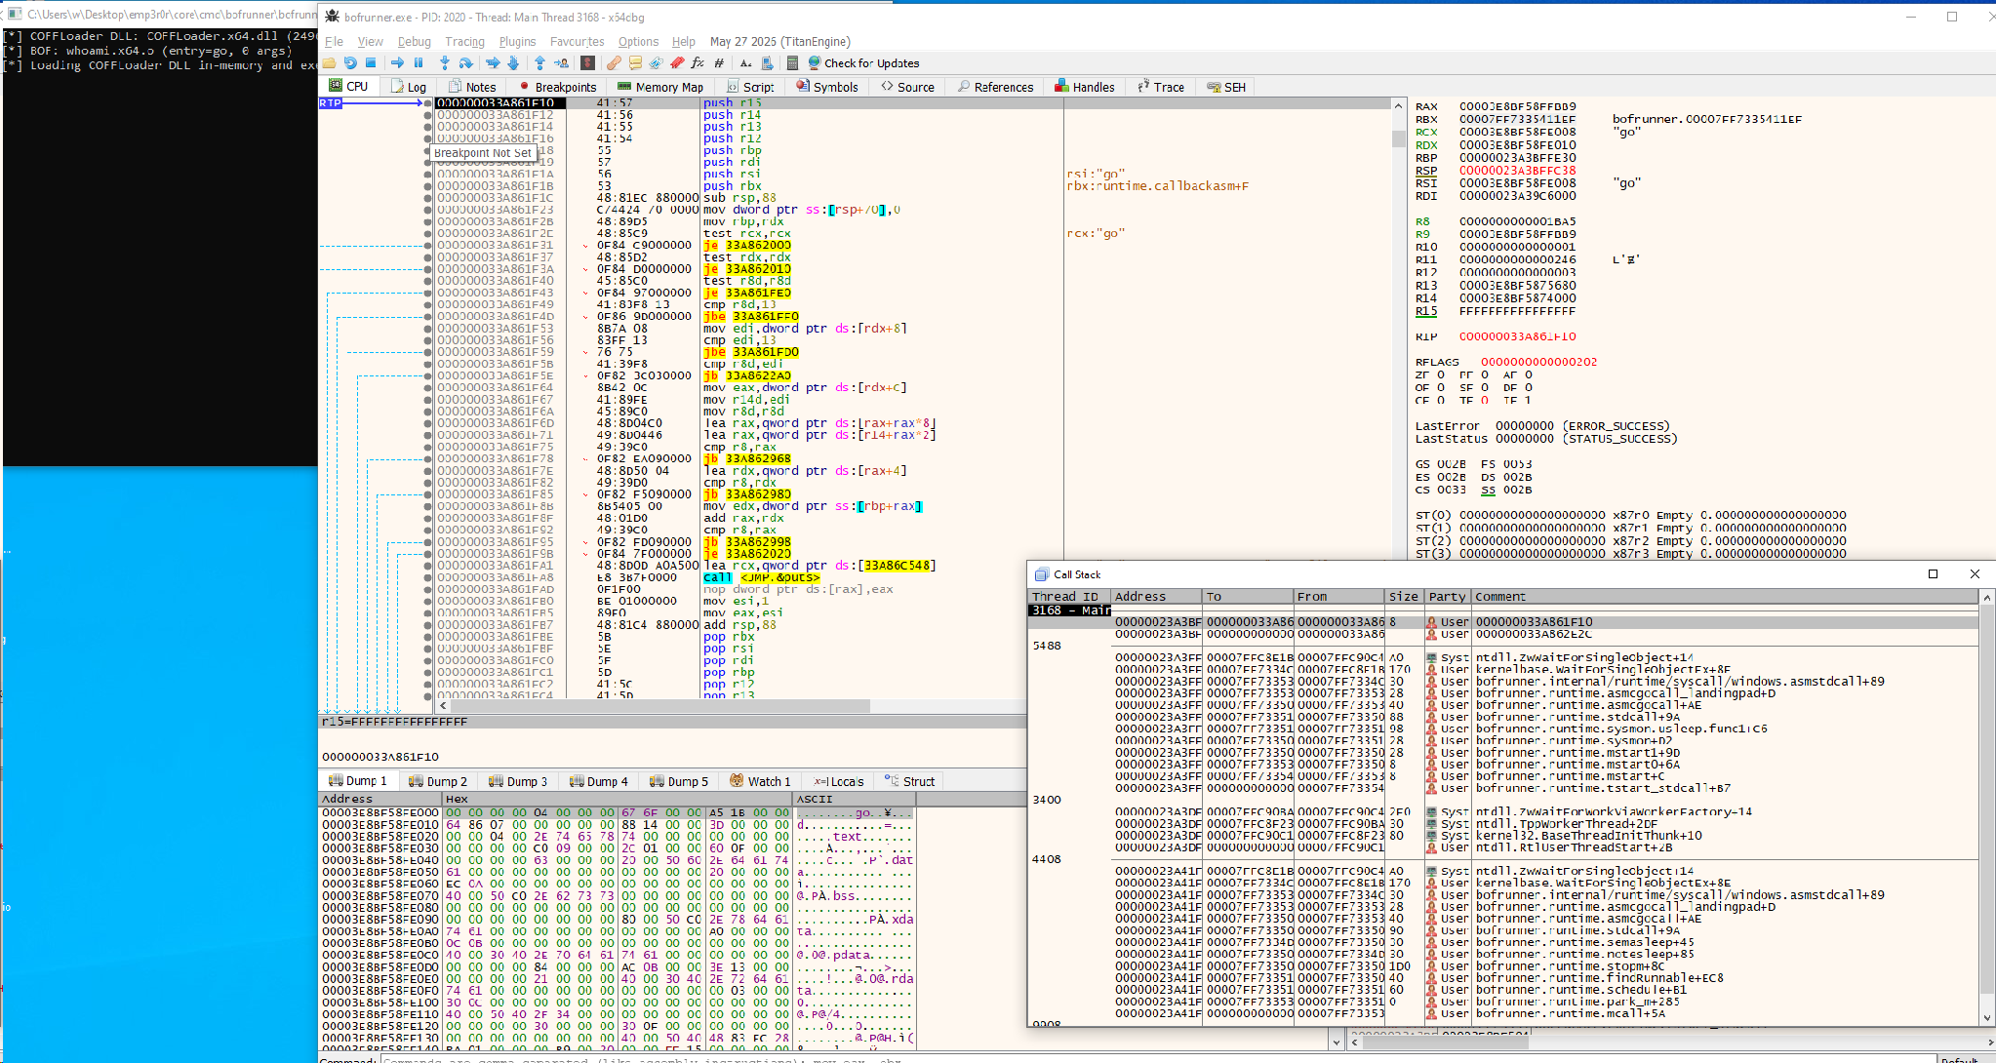1996x1063 pixels.
Task: Switch to the SEH tab
Action: 1226,87
